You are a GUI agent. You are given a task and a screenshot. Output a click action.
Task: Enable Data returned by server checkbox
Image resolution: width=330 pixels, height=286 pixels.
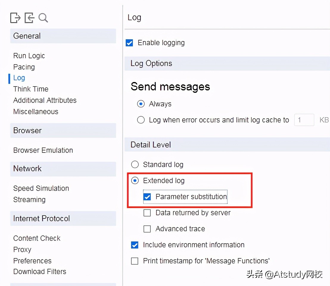click(x=147, y=213)
